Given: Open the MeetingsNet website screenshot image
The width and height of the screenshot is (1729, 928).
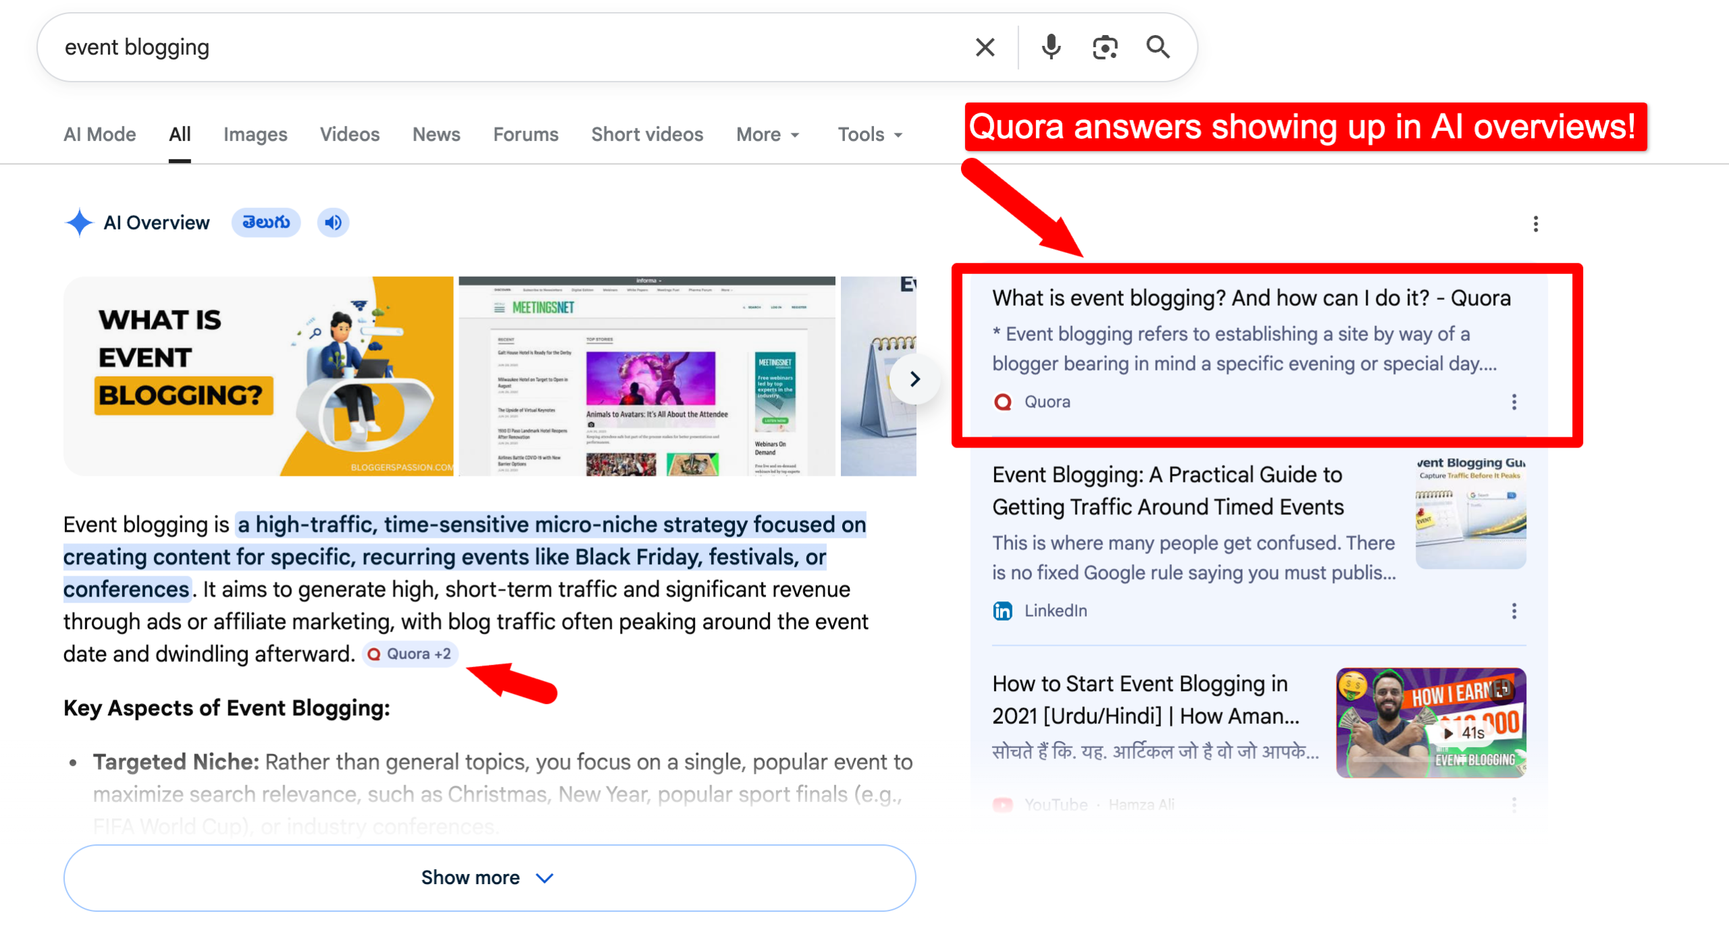Looking at the screenshot, I should pos(647,376).
